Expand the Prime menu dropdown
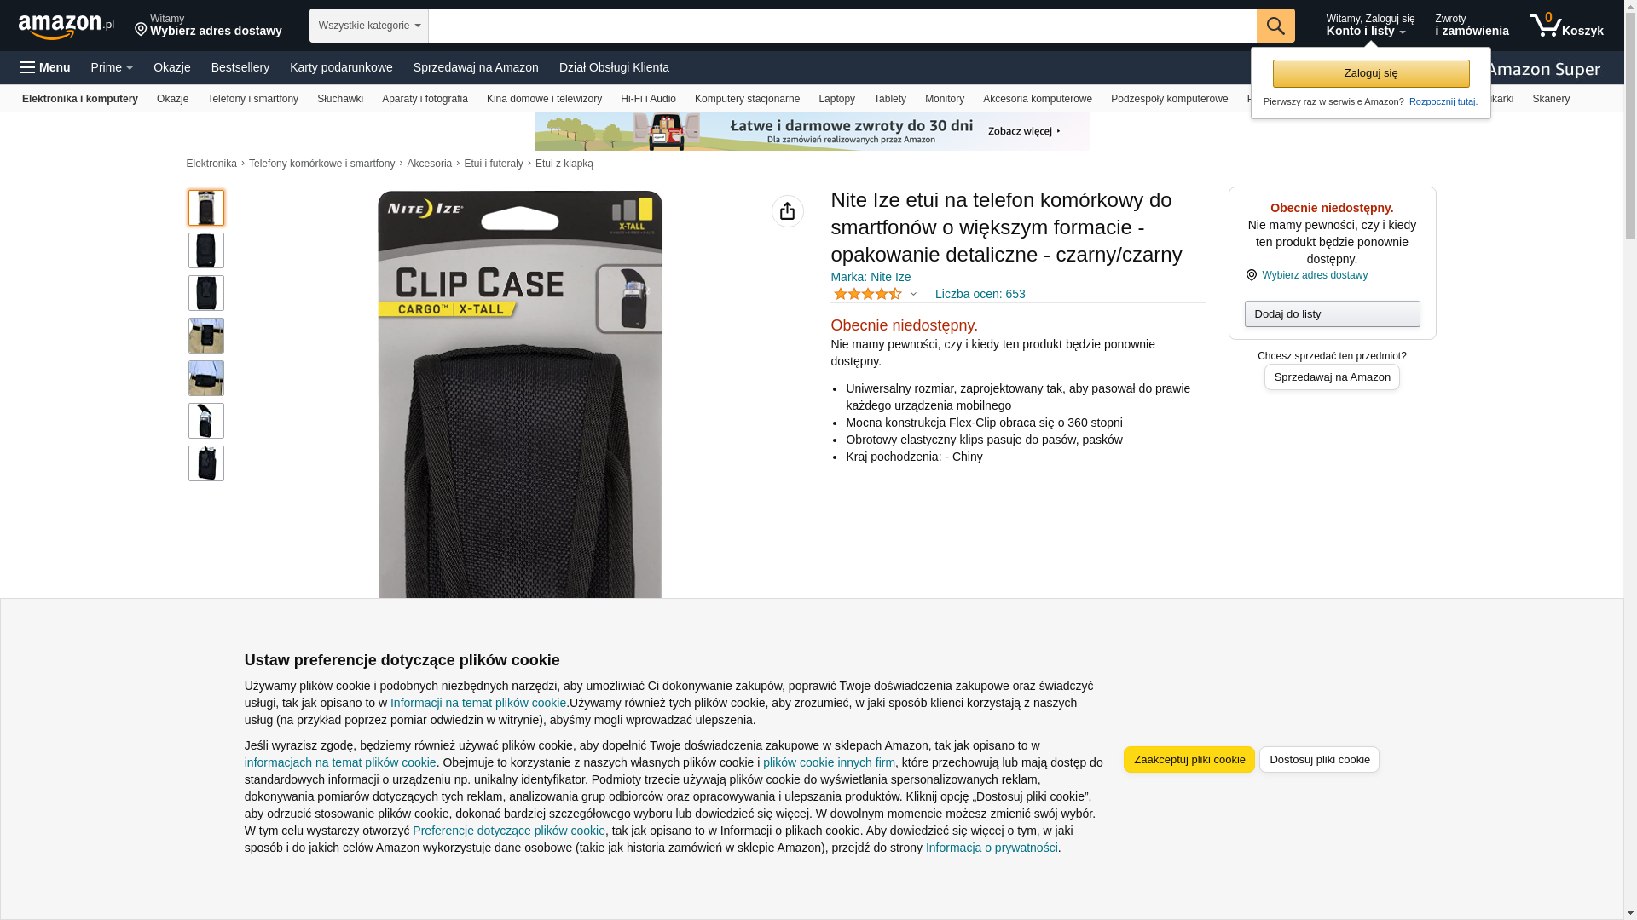The width and height of the screenshot is (1637, 920). pyautogui.click(x=112, y=67)
